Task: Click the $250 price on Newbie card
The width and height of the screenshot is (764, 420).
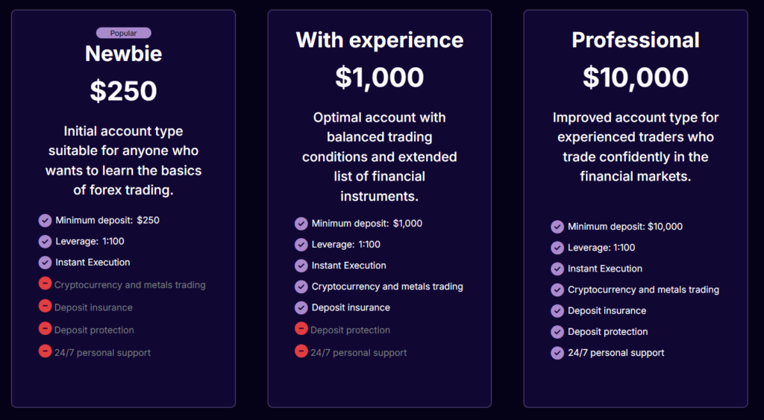Action: click(124, 91)
